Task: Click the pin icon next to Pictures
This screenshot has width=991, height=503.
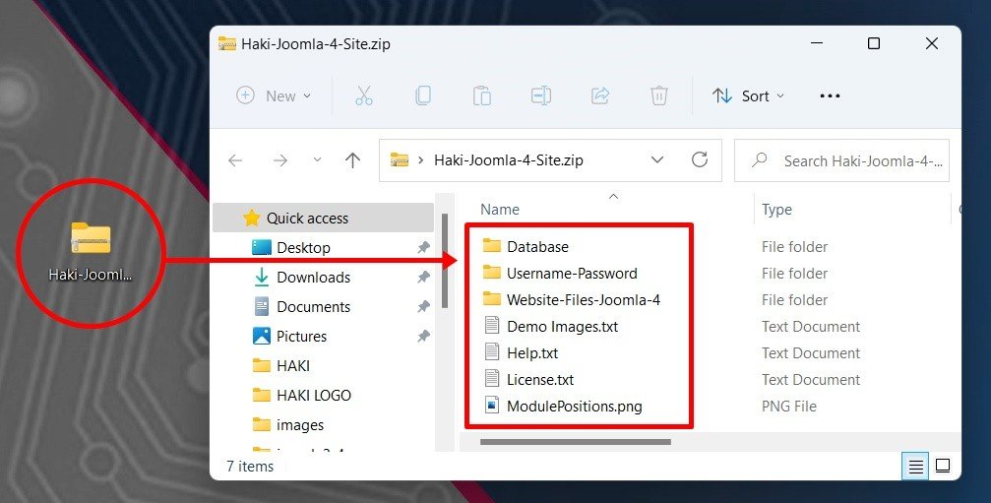Action: (x=423, y=337)
